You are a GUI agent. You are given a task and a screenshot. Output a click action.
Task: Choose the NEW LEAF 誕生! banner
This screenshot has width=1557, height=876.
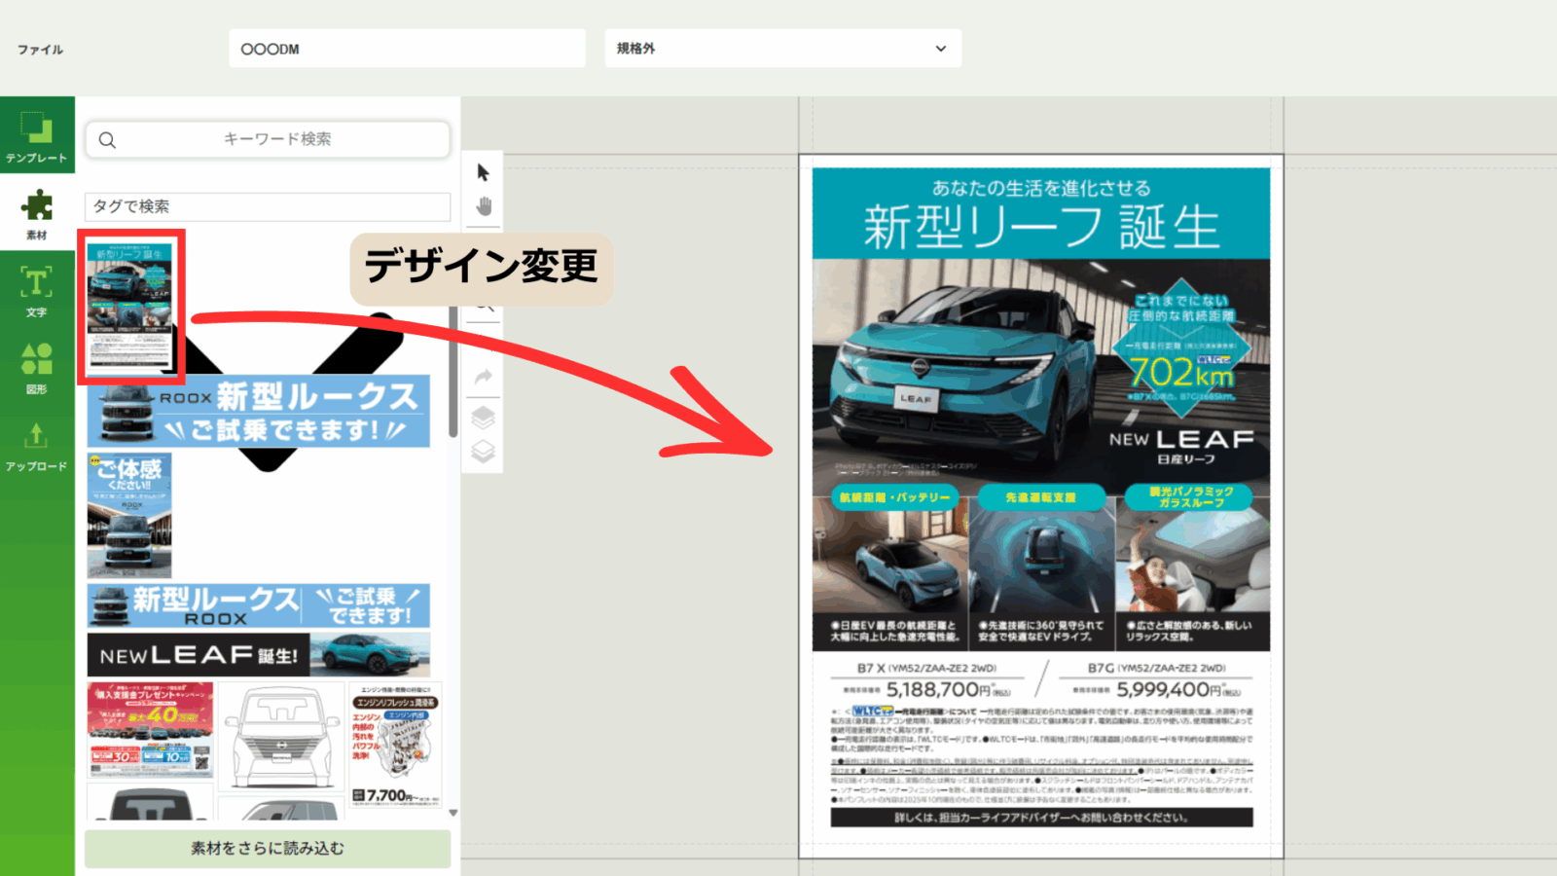258,655
